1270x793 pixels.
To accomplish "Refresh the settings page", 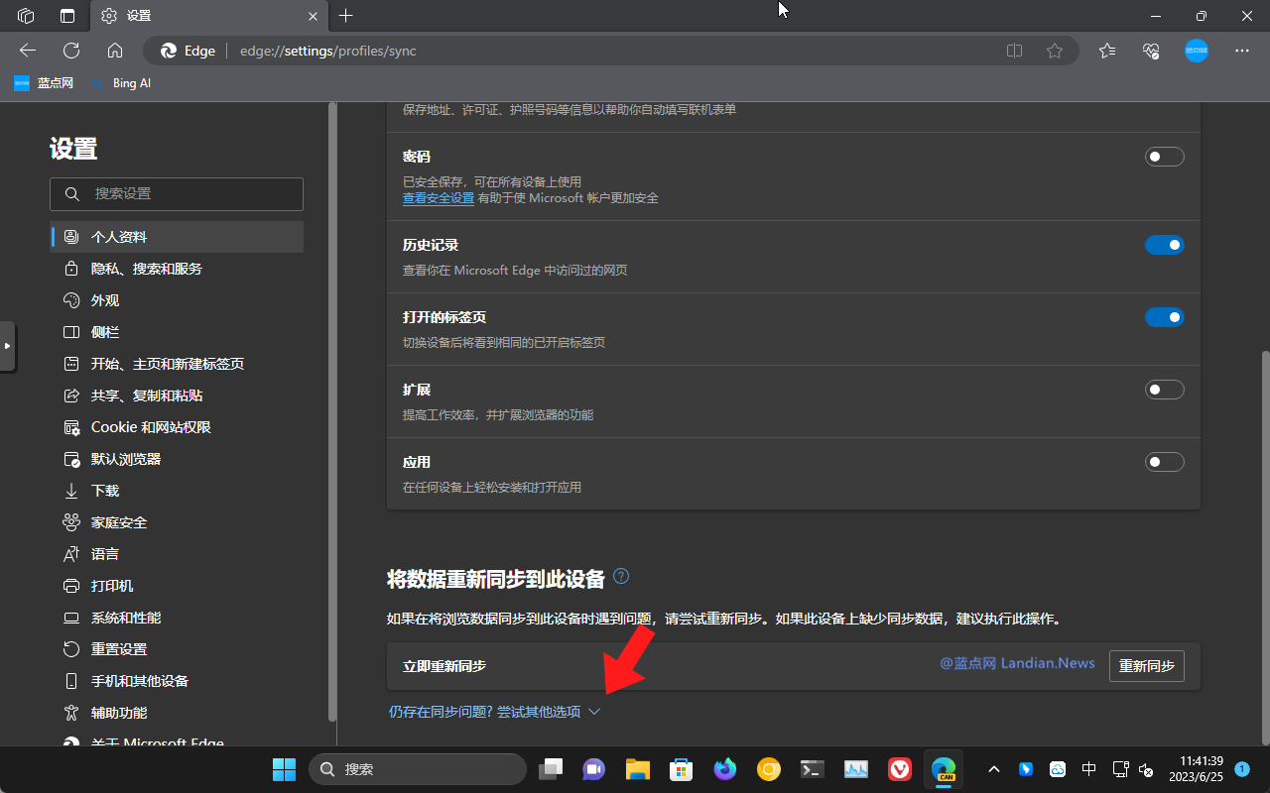I will coord(70,50).
